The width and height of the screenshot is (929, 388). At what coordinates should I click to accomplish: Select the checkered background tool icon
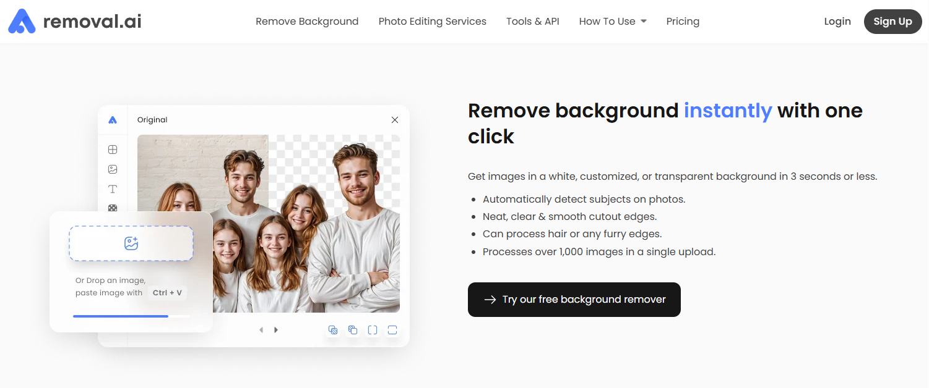point(113,208)
